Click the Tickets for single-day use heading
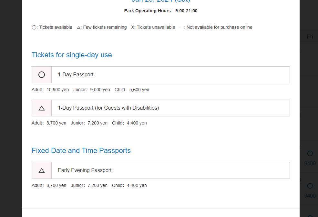 point(72,55)
